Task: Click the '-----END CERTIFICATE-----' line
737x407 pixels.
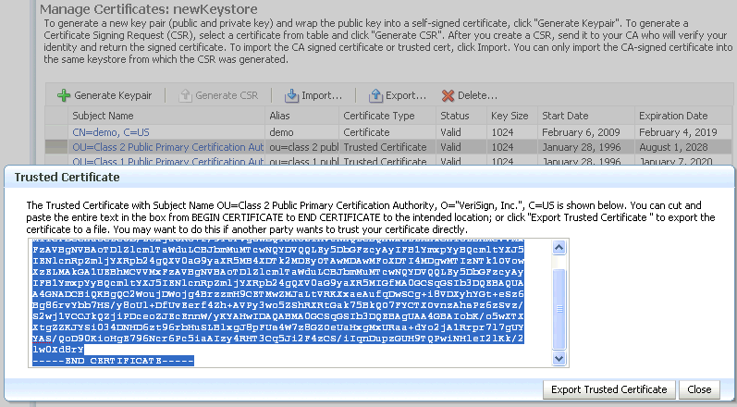Action: click(x=113, y=361)
